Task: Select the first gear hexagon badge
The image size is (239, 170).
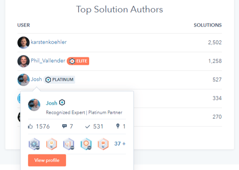Action: click(x=34, y=144)
